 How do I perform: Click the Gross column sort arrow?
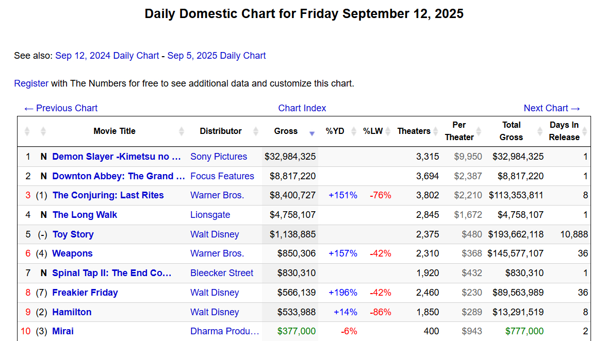312,133
